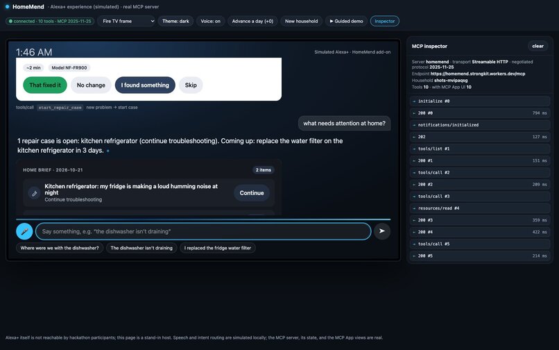This screenshot has width=559, height=350.
Task: Click the wrench icon on refrigerator item
Action: [x=34, y=193]
